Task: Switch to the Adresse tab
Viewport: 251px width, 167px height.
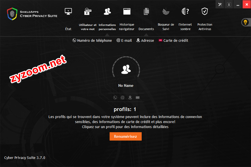Action: [145, 40]
